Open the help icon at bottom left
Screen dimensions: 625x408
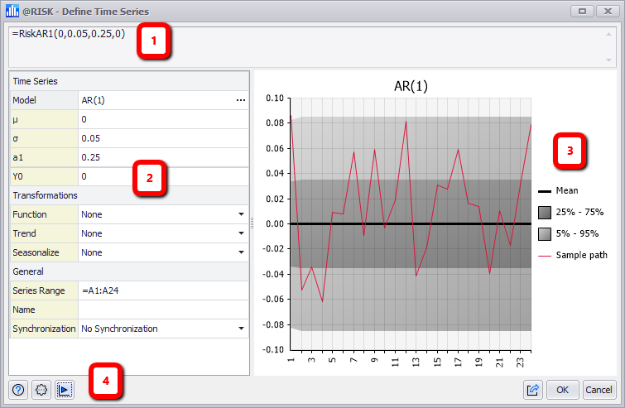click(x=18, y=391)
